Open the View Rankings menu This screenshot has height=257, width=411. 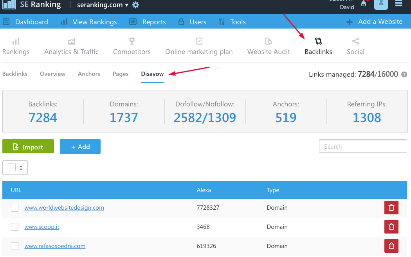(95, 22)
